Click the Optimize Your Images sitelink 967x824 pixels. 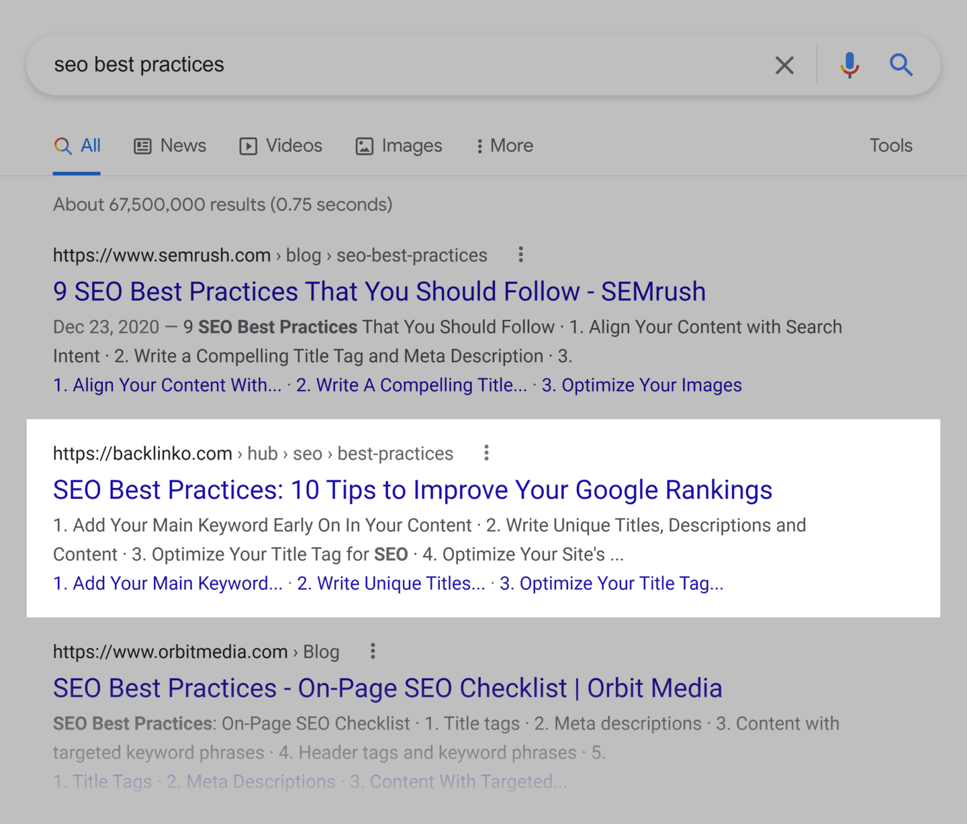point(641,384)
